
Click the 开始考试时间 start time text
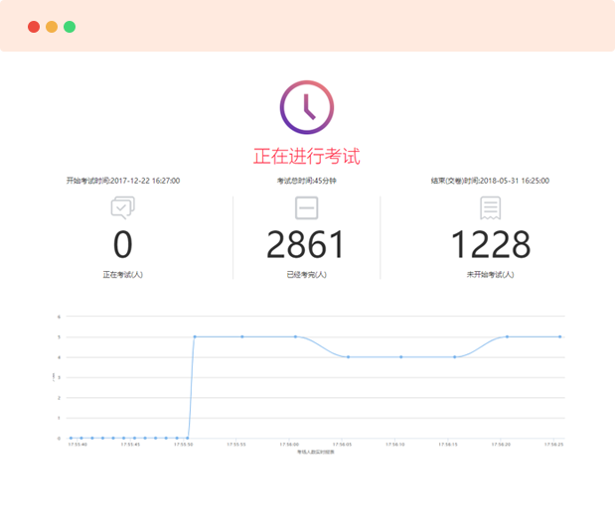point(123,181)
